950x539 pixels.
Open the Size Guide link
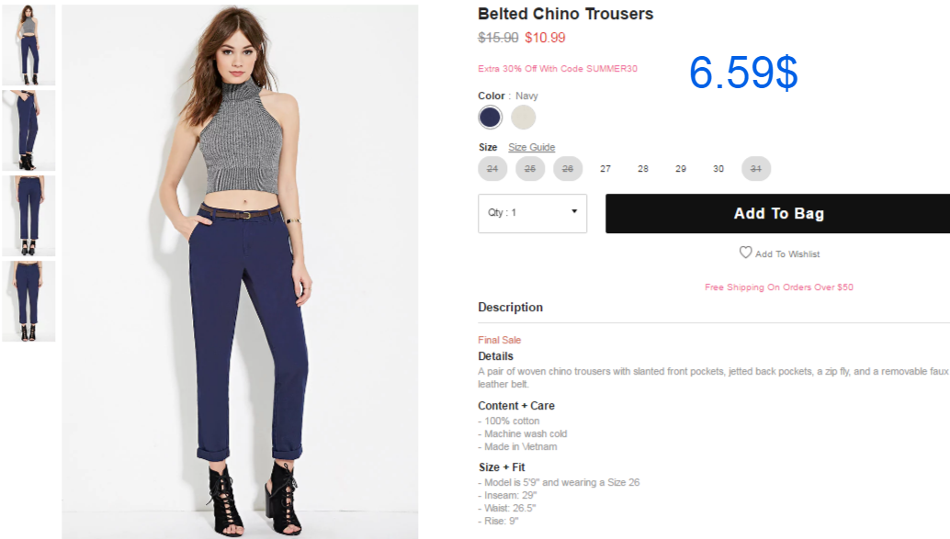[x=531, y=147]
